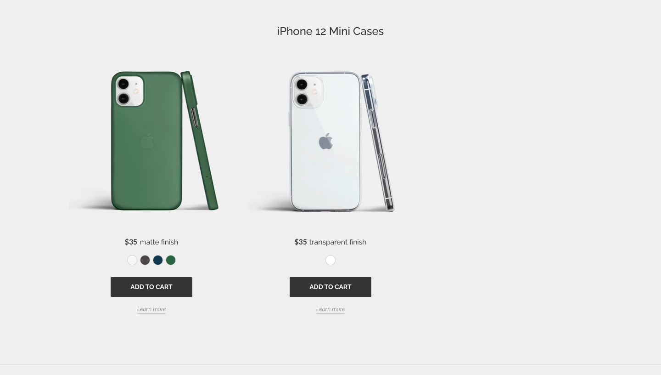Click the green matte case back view
661x375 pixels.
coord(146,141)
